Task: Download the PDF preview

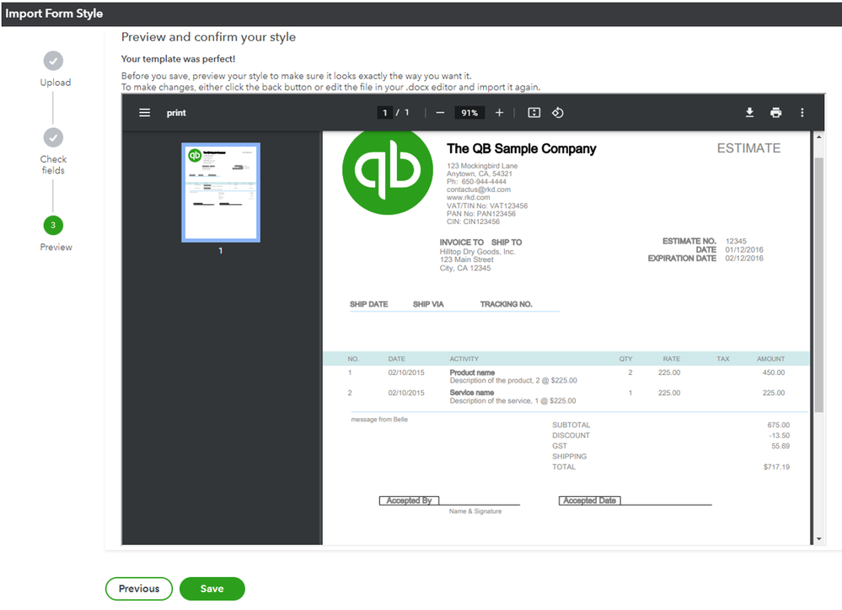Action: pyautogui.click(x=749, y=112)
